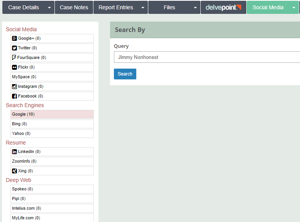300x222 pixels.
Task: Click the Deep Web section heading
Action: [x=19, y=180]
